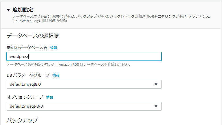Viewport: 222px width, 125px height.
Task: Open 情報 link beside オプショングループ
Action: pos(49,97)
